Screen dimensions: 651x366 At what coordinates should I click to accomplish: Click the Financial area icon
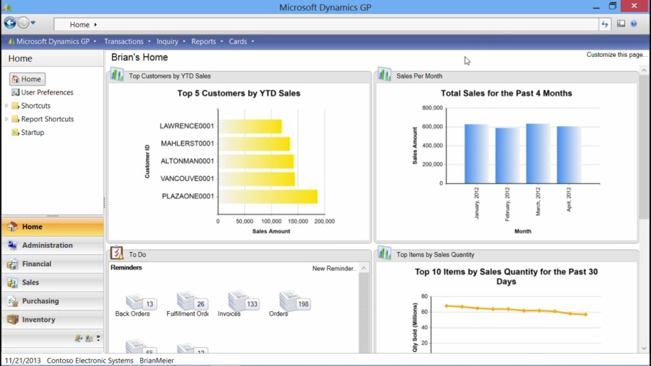pos(12,264)
